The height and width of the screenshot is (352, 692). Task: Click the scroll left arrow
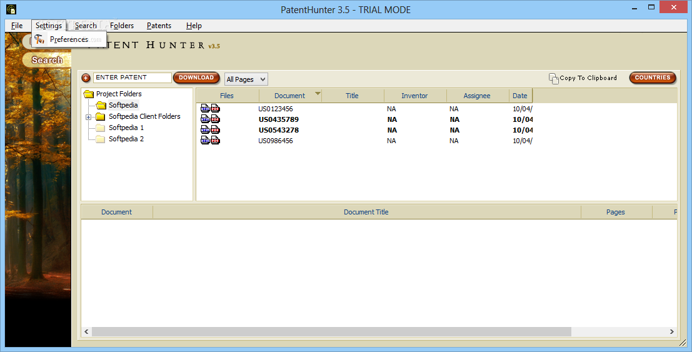(x=86, y=332)
